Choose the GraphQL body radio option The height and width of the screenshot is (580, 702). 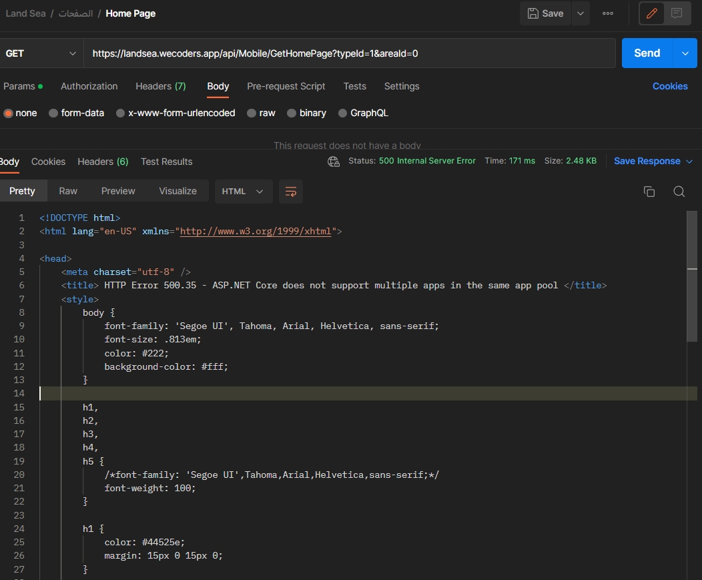[362, 113]
